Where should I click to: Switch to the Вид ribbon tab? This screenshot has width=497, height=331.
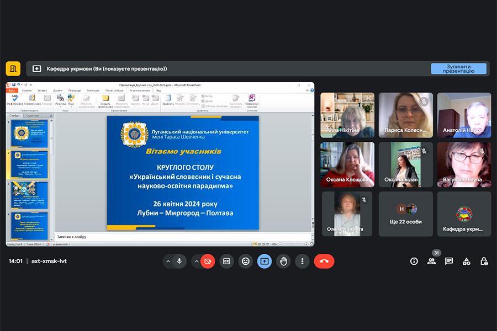pyautogui.click(x=158, y=90)
